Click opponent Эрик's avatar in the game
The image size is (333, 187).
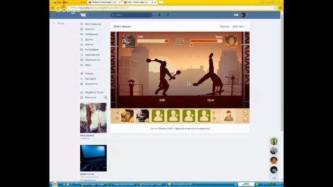point(231,41)
